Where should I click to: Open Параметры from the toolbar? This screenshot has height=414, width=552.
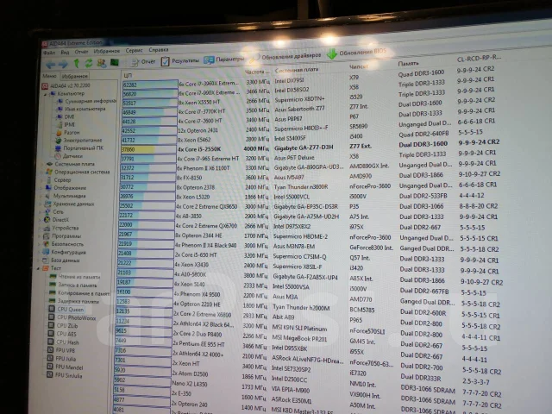pos(224,60)
